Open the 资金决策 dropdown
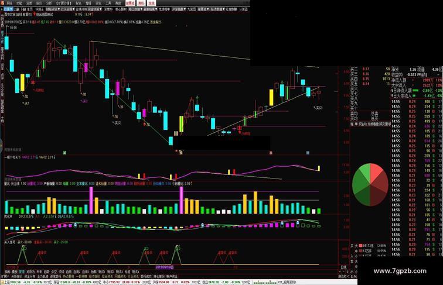The height and width of the screenshot is (285, 443). [x=95, y=9]
